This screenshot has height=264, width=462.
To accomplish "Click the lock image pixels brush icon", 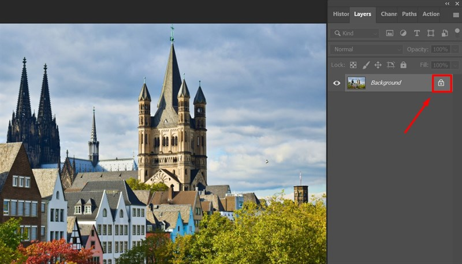I will tap(366, 65).
